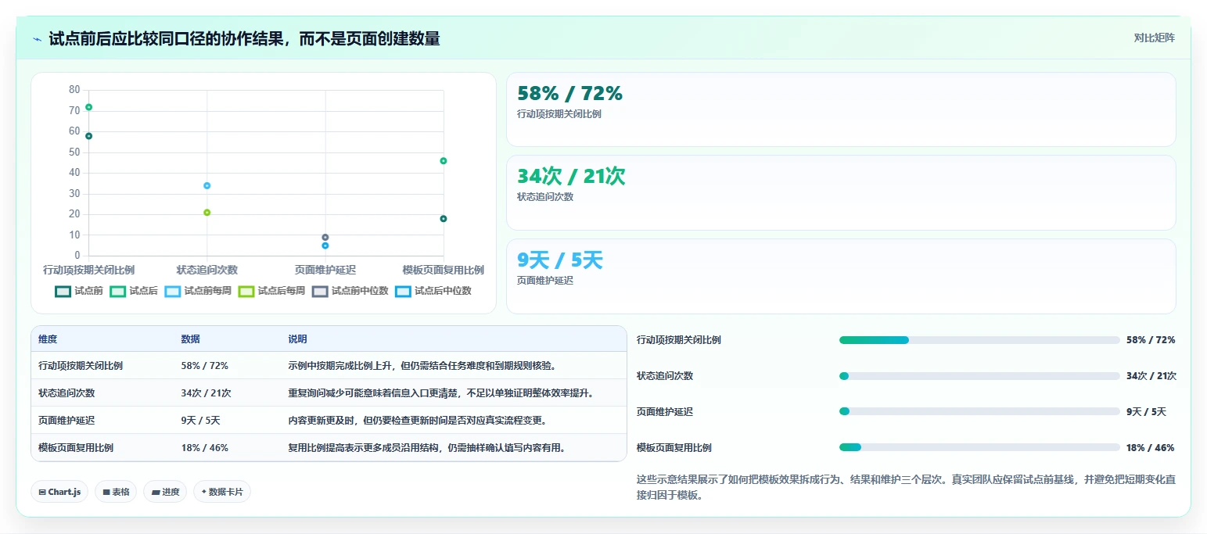Open the 数据卡片 chip
1207x534 pixels.
pyautogui.click(x=222, y=492)
